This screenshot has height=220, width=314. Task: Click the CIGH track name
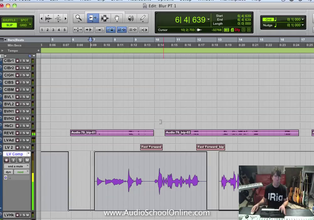point(9,75)
